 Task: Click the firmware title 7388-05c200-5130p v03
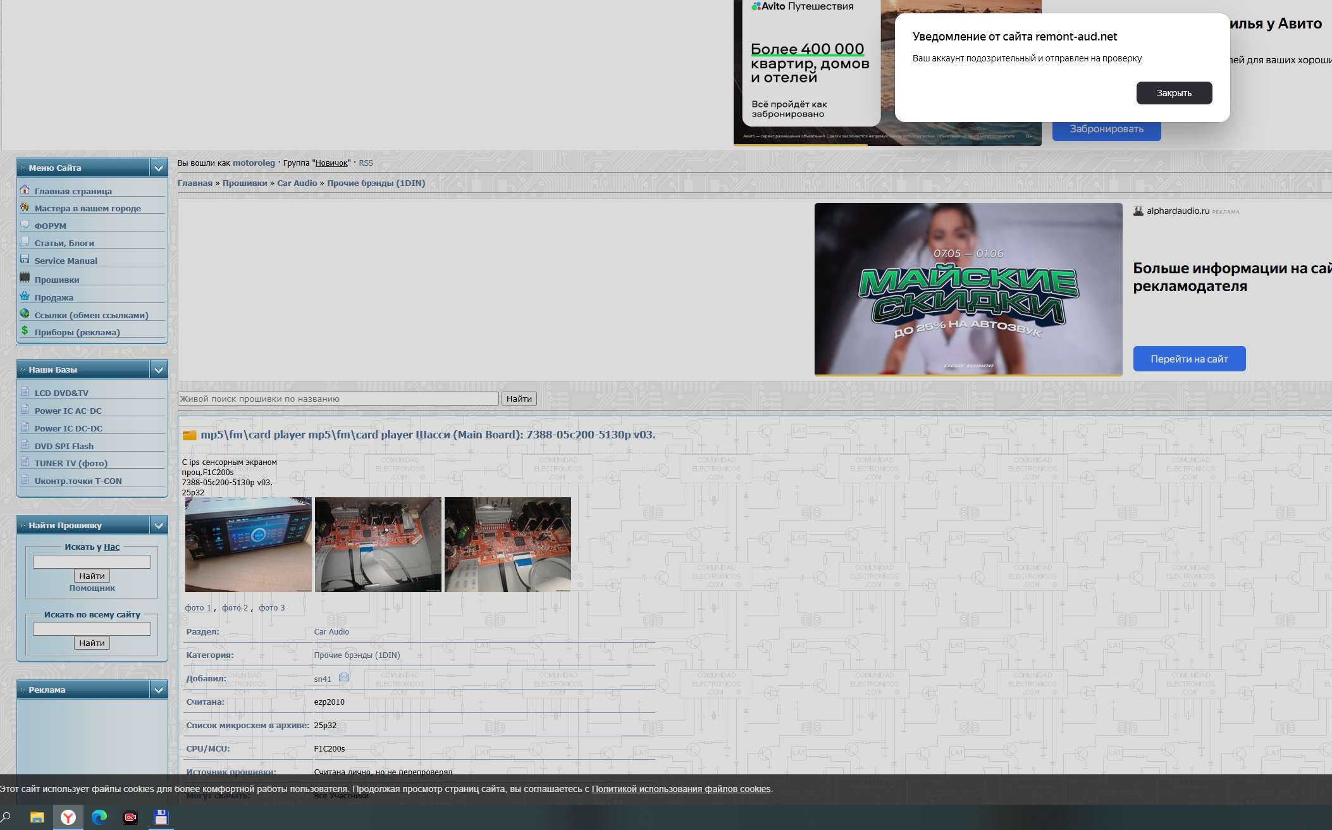[428, 435]
